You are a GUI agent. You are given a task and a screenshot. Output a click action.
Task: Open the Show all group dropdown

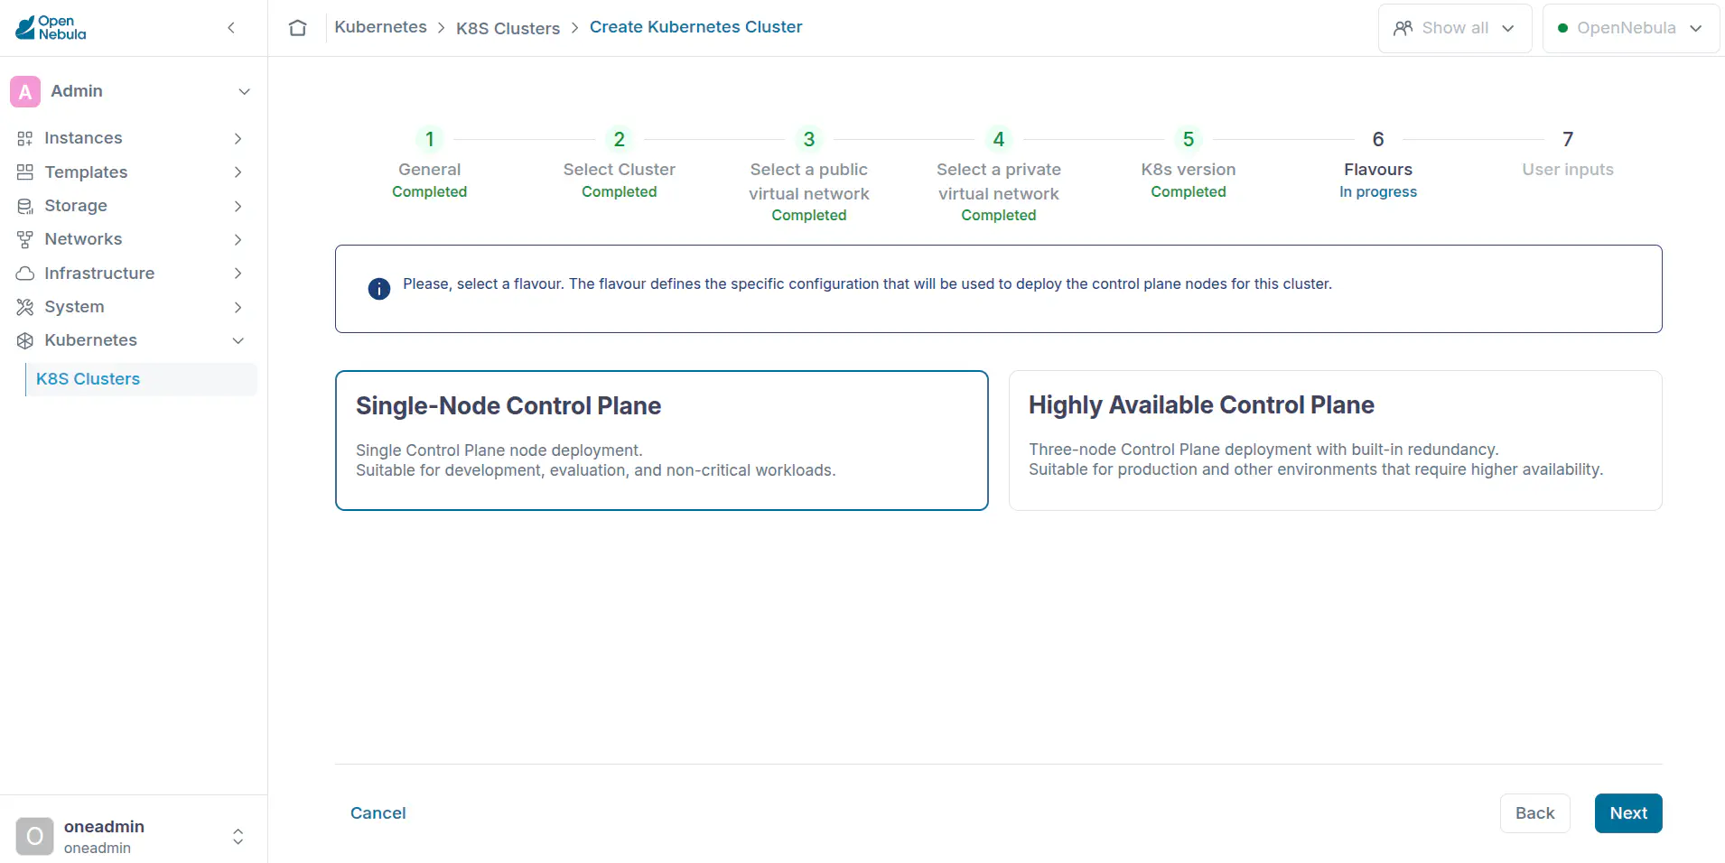click(1455, 28)
